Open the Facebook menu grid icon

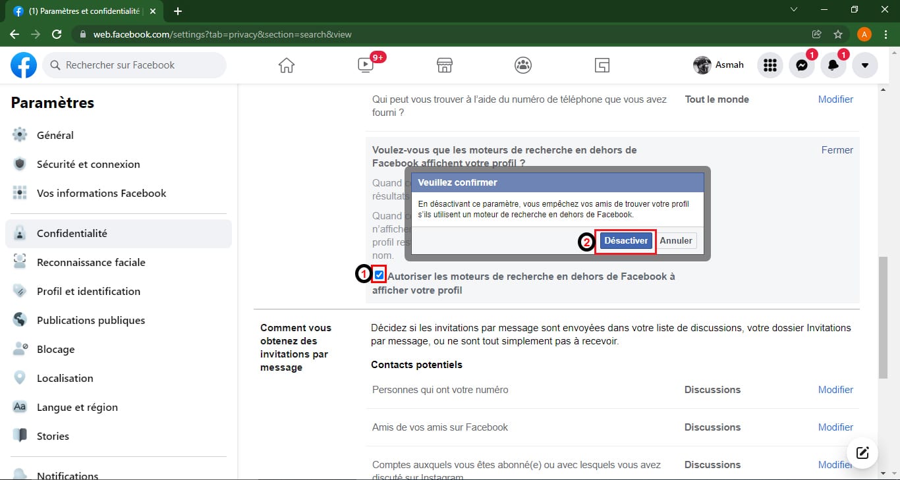(770, 65)
